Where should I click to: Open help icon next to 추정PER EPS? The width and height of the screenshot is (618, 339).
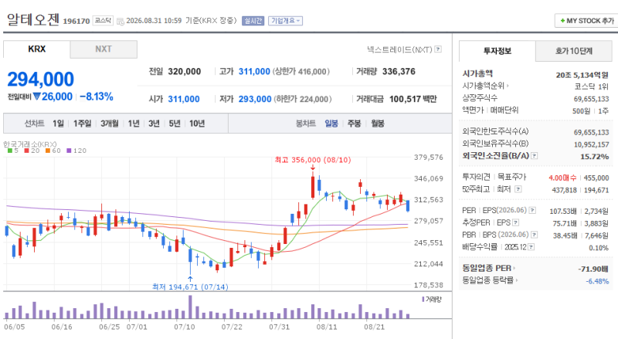pos(515,222)
